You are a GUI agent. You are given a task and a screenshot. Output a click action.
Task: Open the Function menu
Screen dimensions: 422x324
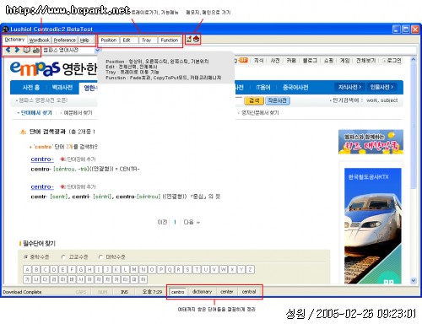pyautogui.click(x=170, y=40)
